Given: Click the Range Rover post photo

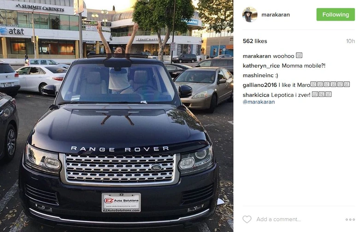Looking at the screenshot, I should pos(117,116).
